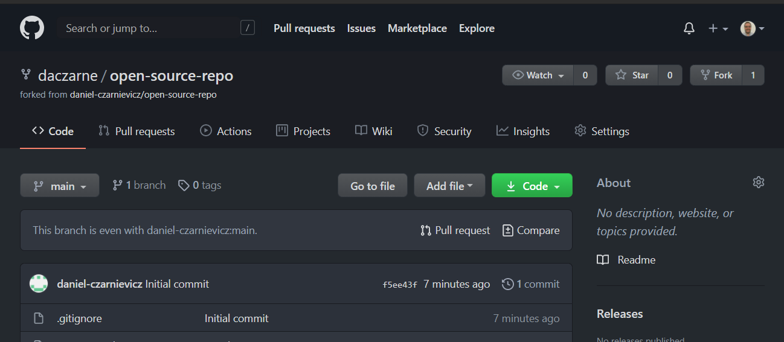The image size is (784, 342).
Task: Open the Settings tab
Action: (602, 131)
